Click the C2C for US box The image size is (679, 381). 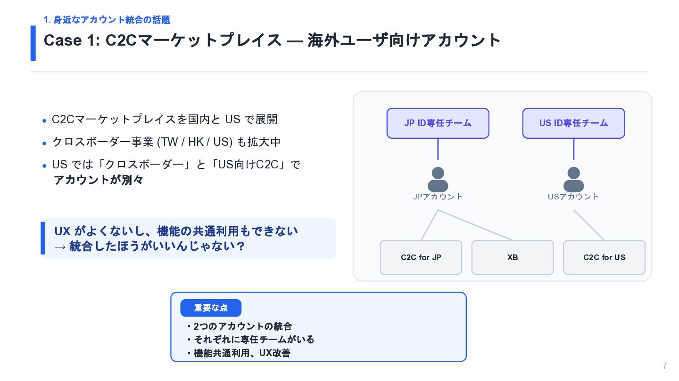coord(604,257)
